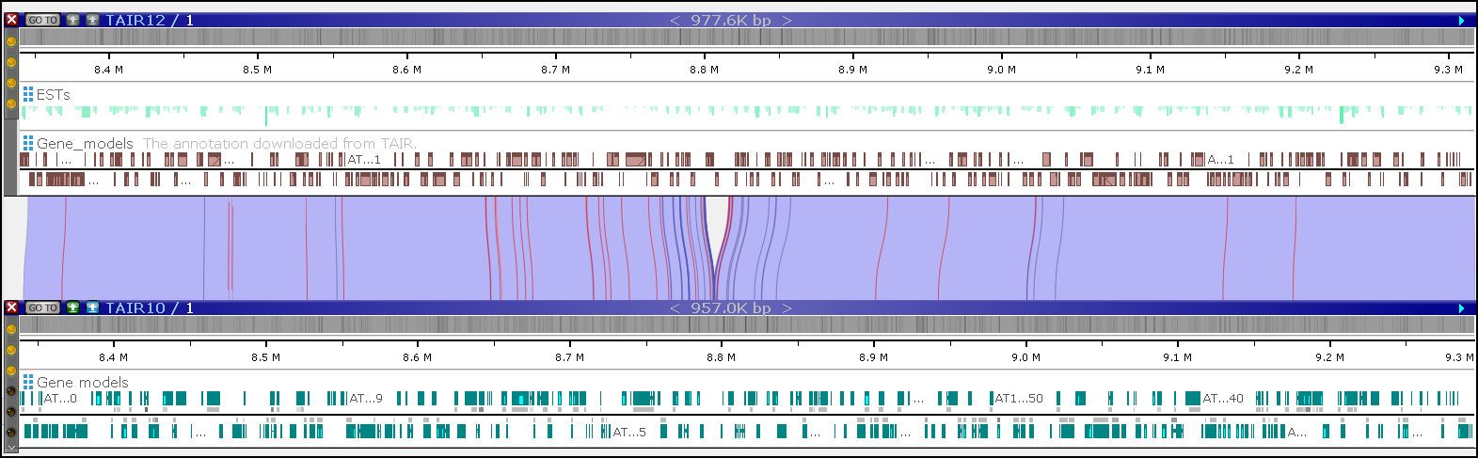Viewport: 1478px width, 458px height.
Task: Click GO TO in the TAIR12 panel
Action: coord(42,20)
